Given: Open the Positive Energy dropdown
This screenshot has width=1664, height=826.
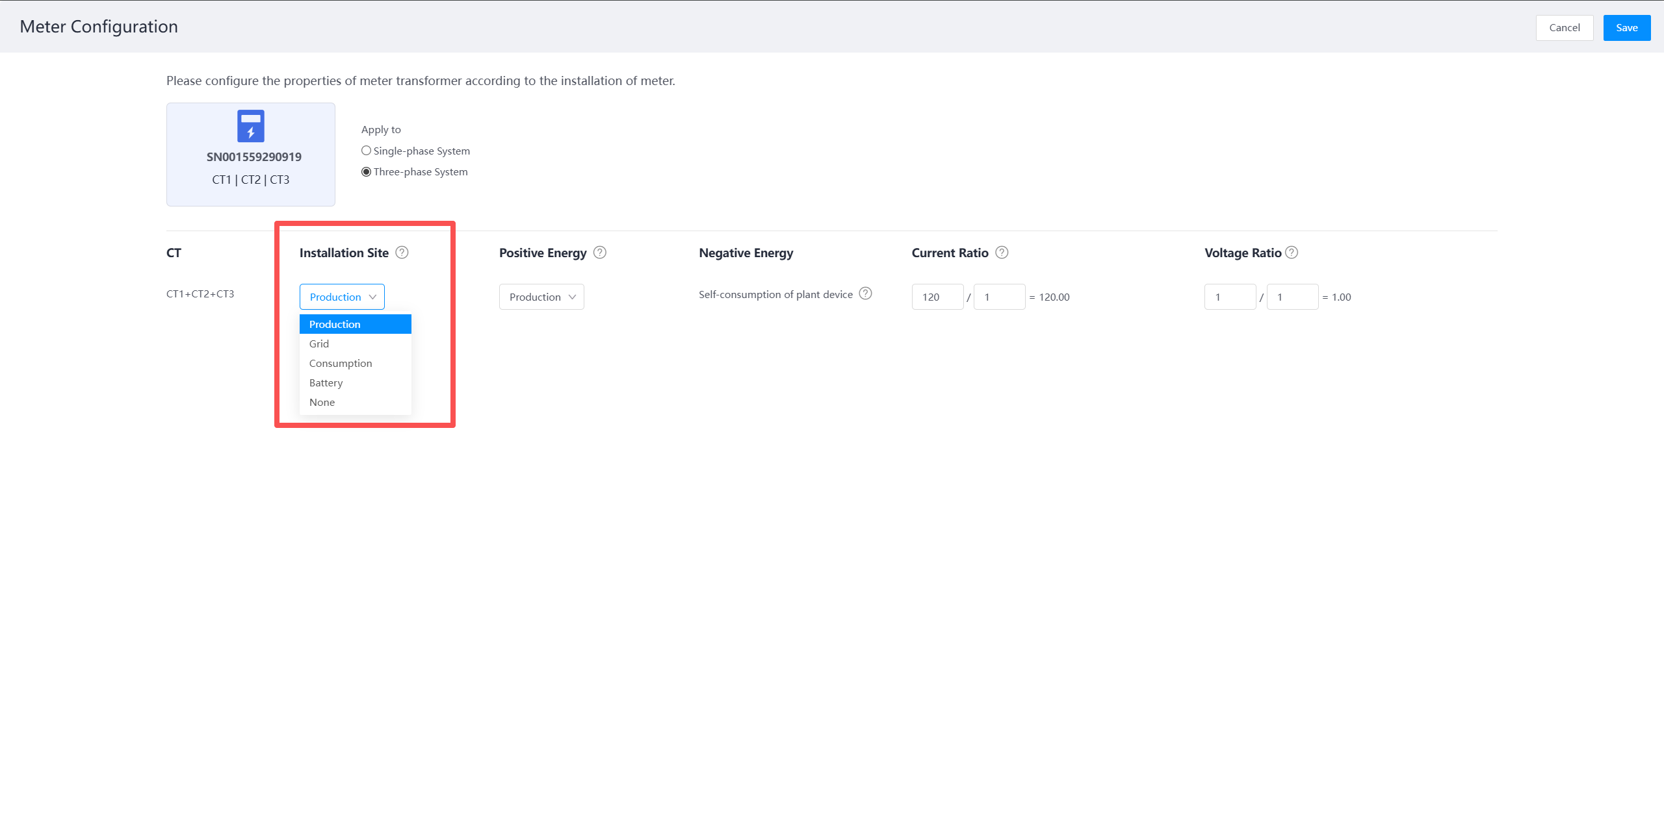Looking at the screenshot, I should tap(541, 297).
